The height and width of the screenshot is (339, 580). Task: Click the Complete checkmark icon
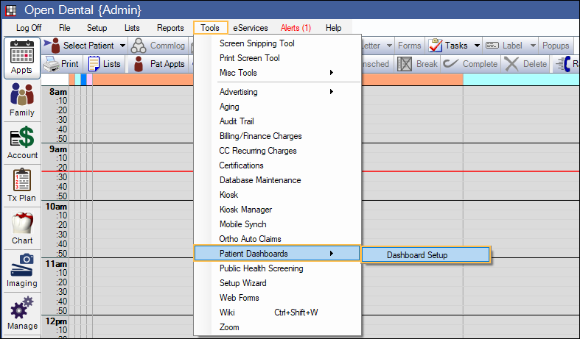pos(451,63)
